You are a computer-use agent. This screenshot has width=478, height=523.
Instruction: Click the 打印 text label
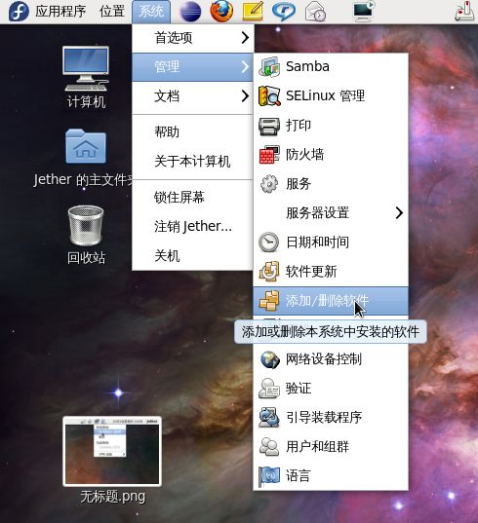[x=299, y=126]
